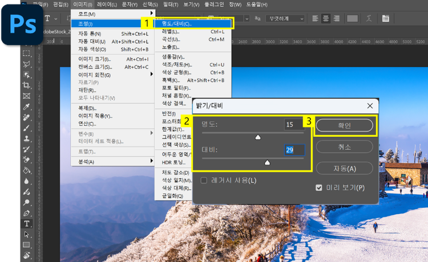Choose 균일화(Q) adjustment
The width and height of the screenshot is (428, 262).
click(174, 196)
